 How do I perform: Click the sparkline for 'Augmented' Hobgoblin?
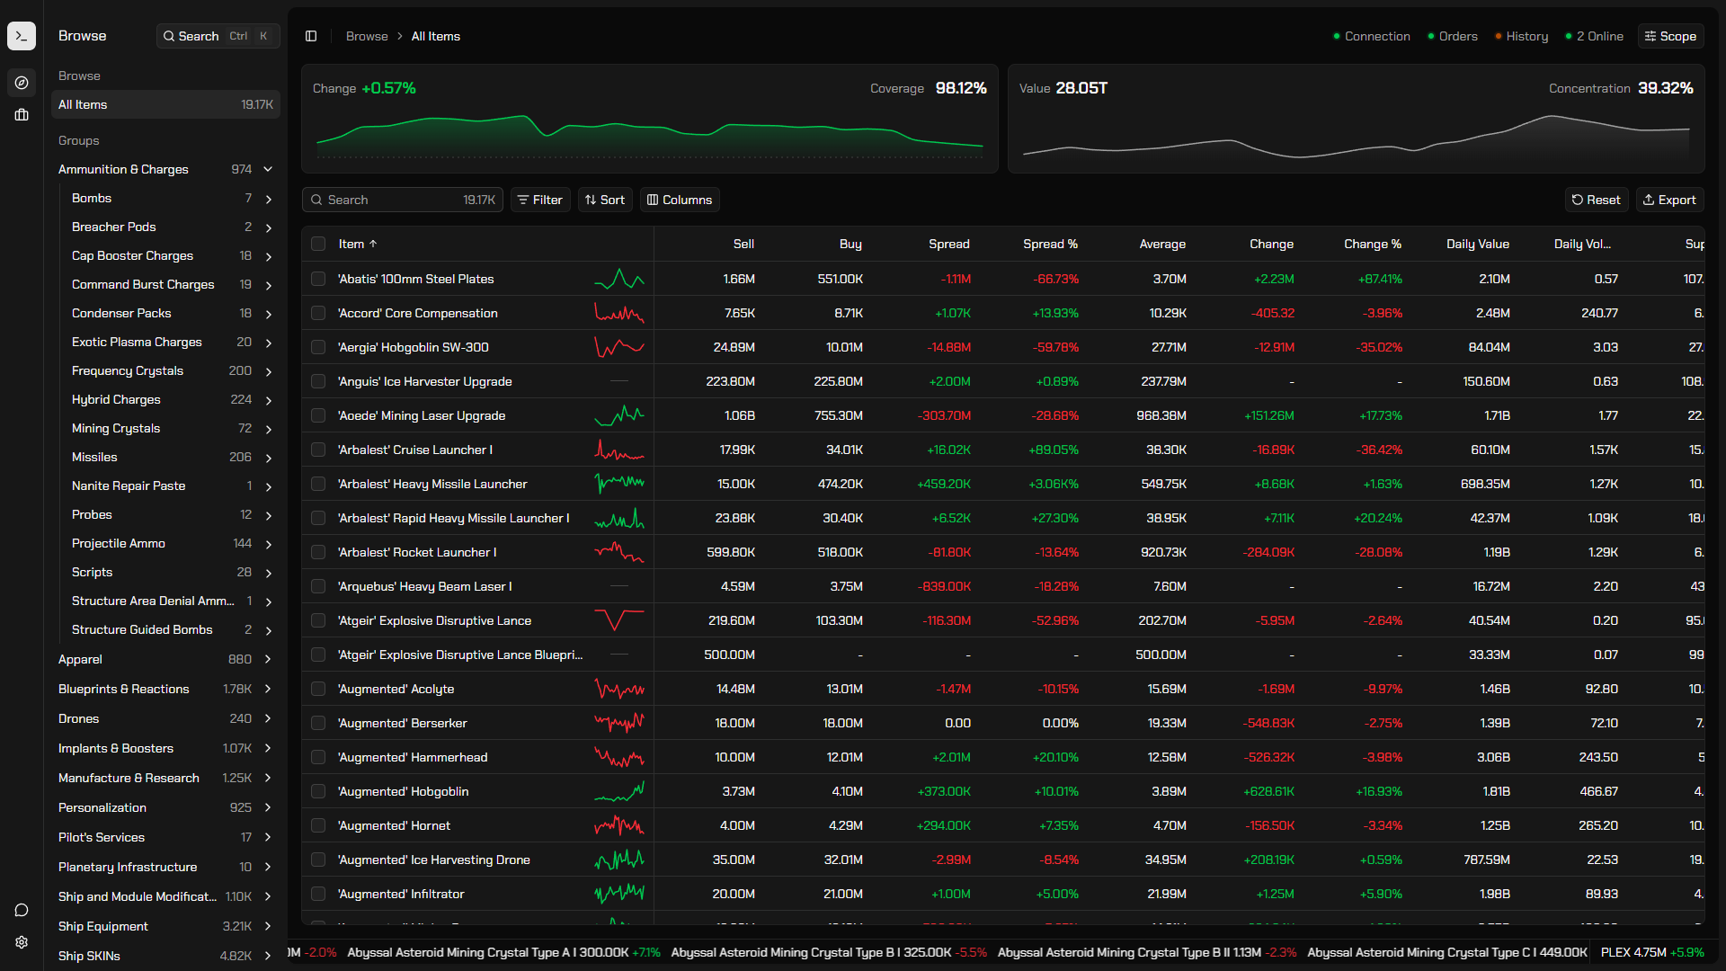point(619,791)
